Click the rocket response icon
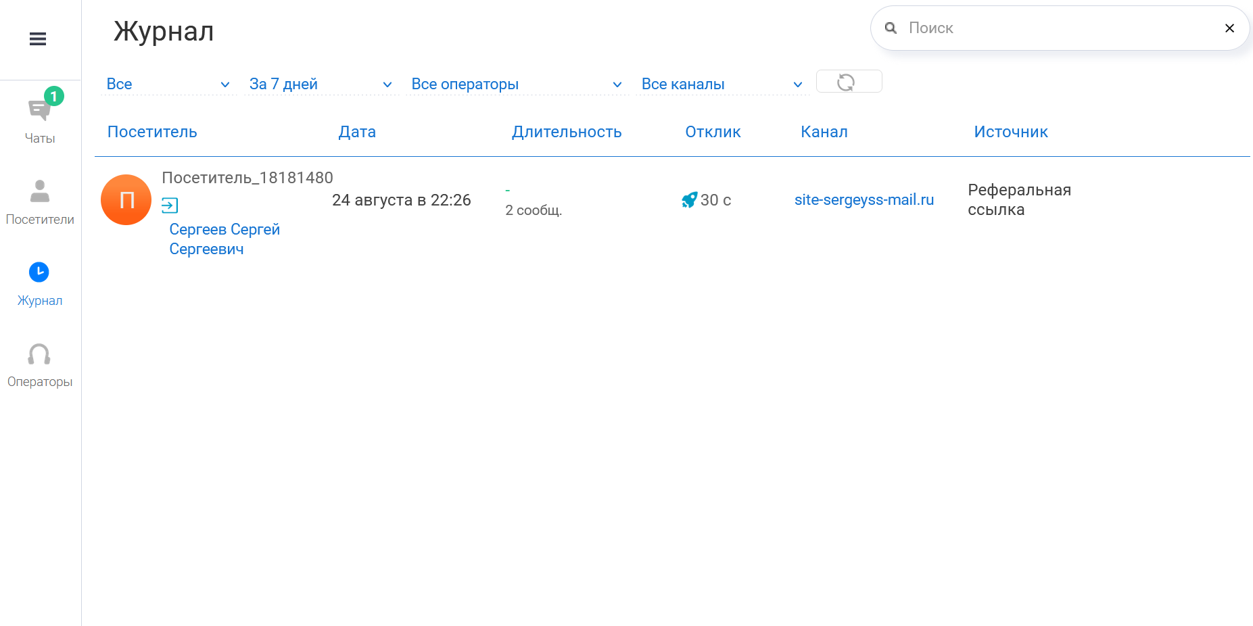This screenshot has width=1253, height=626. [x=689, y=200]
